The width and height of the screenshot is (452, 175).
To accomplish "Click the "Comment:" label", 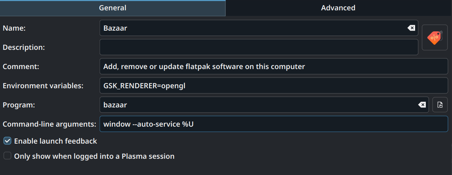I will click(21, 66).
